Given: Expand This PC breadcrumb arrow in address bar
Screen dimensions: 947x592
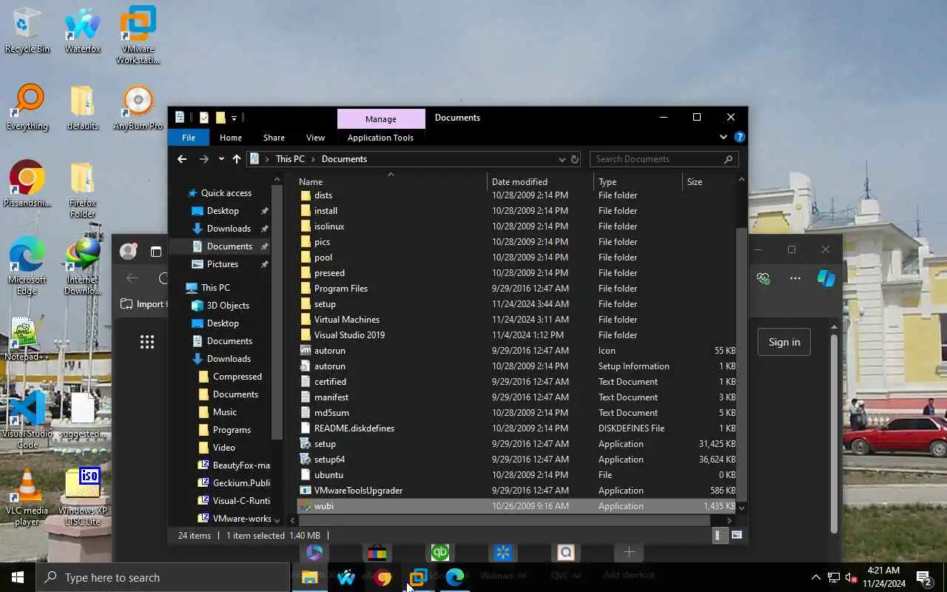Looking at the screenshot, I should coord(313,159).
